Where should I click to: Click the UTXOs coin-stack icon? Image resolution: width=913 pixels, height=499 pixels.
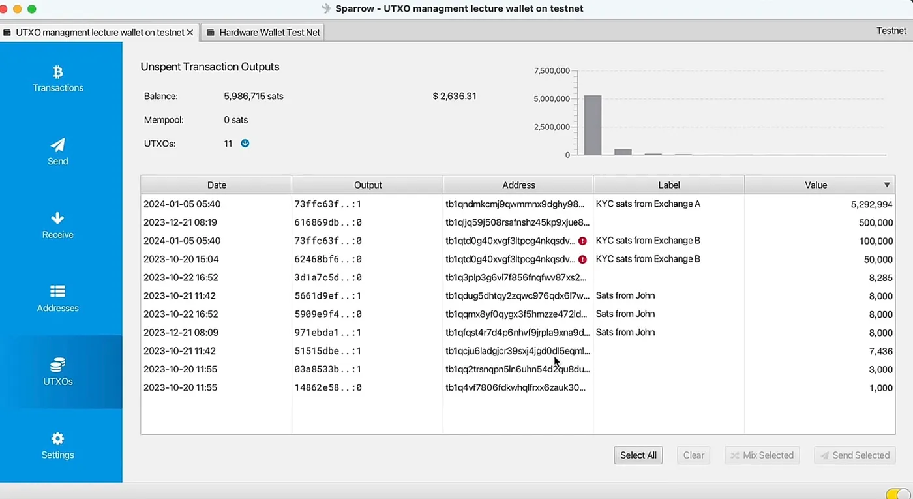click(x=58, y=365)
